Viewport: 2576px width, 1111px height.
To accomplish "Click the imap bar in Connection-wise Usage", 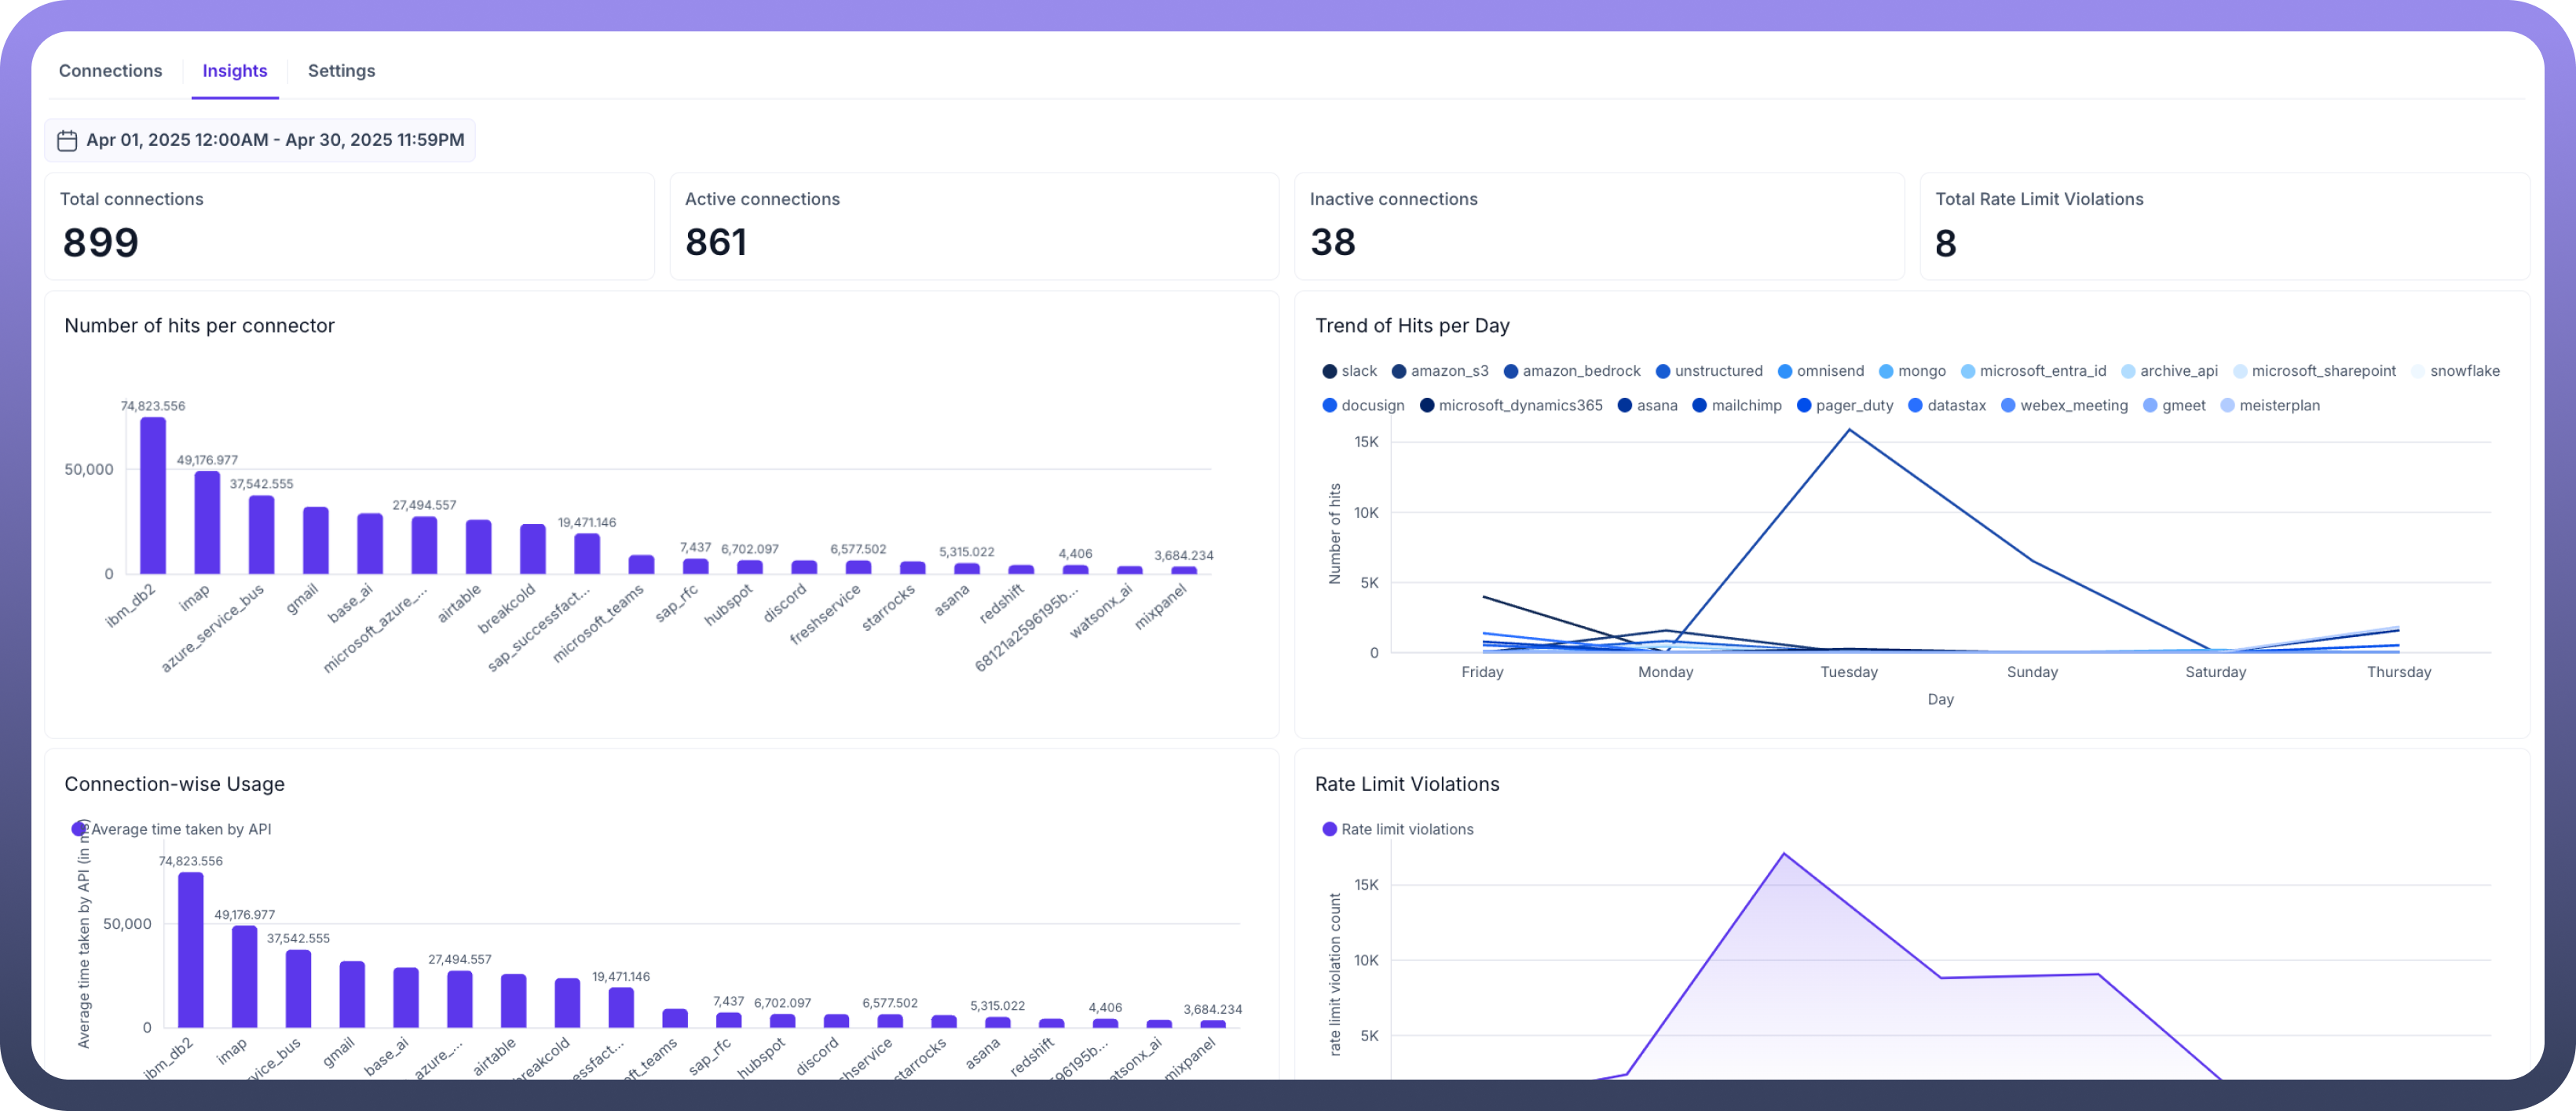I will (x=244, y=976).
